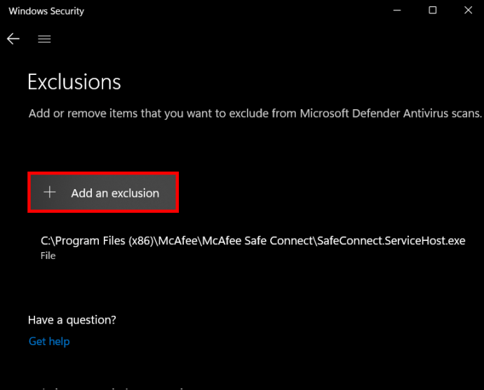Expand the Windows Security side navigation pane
484x390 pixels.
coord(44,39)
